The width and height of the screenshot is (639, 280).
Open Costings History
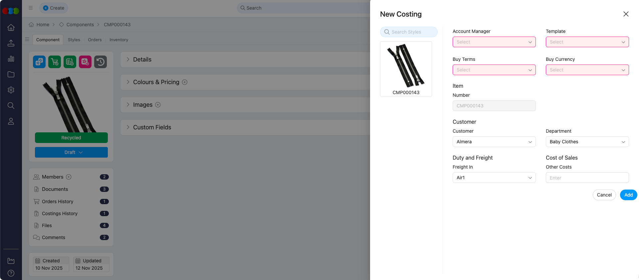60,213
